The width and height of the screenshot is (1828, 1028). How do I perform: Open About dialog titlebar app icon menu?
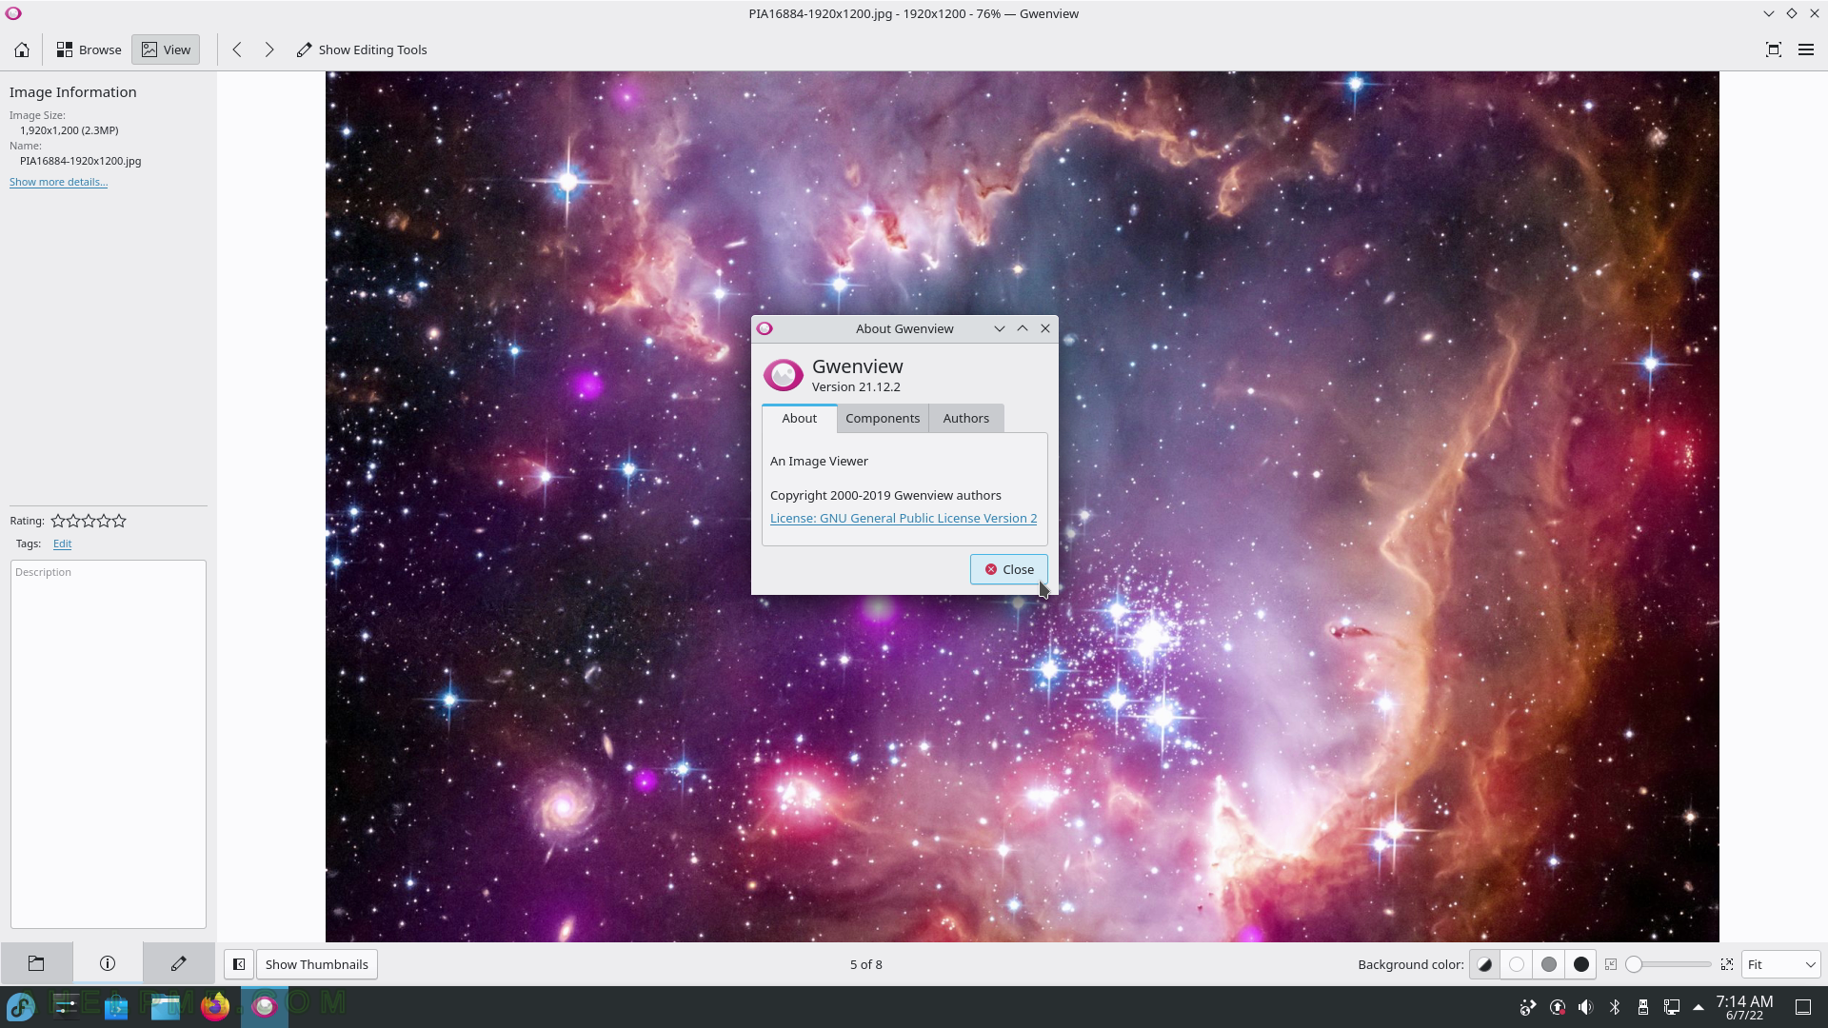765,328
